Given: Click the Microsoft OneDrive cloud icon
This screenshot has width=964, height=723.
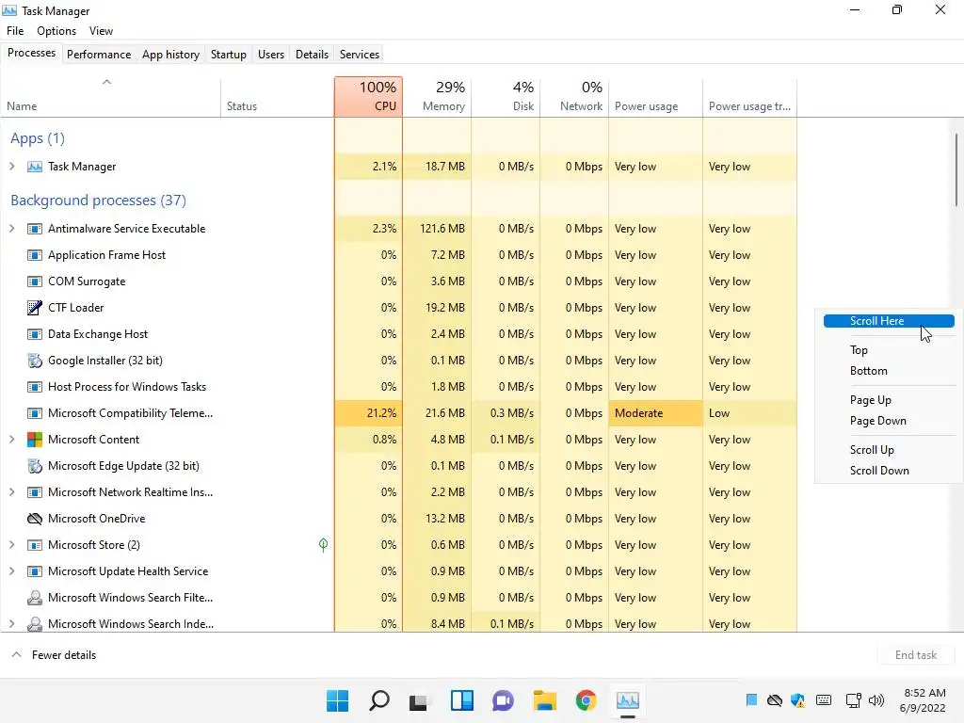Looking at the screenshot, I should coord(35,519).
